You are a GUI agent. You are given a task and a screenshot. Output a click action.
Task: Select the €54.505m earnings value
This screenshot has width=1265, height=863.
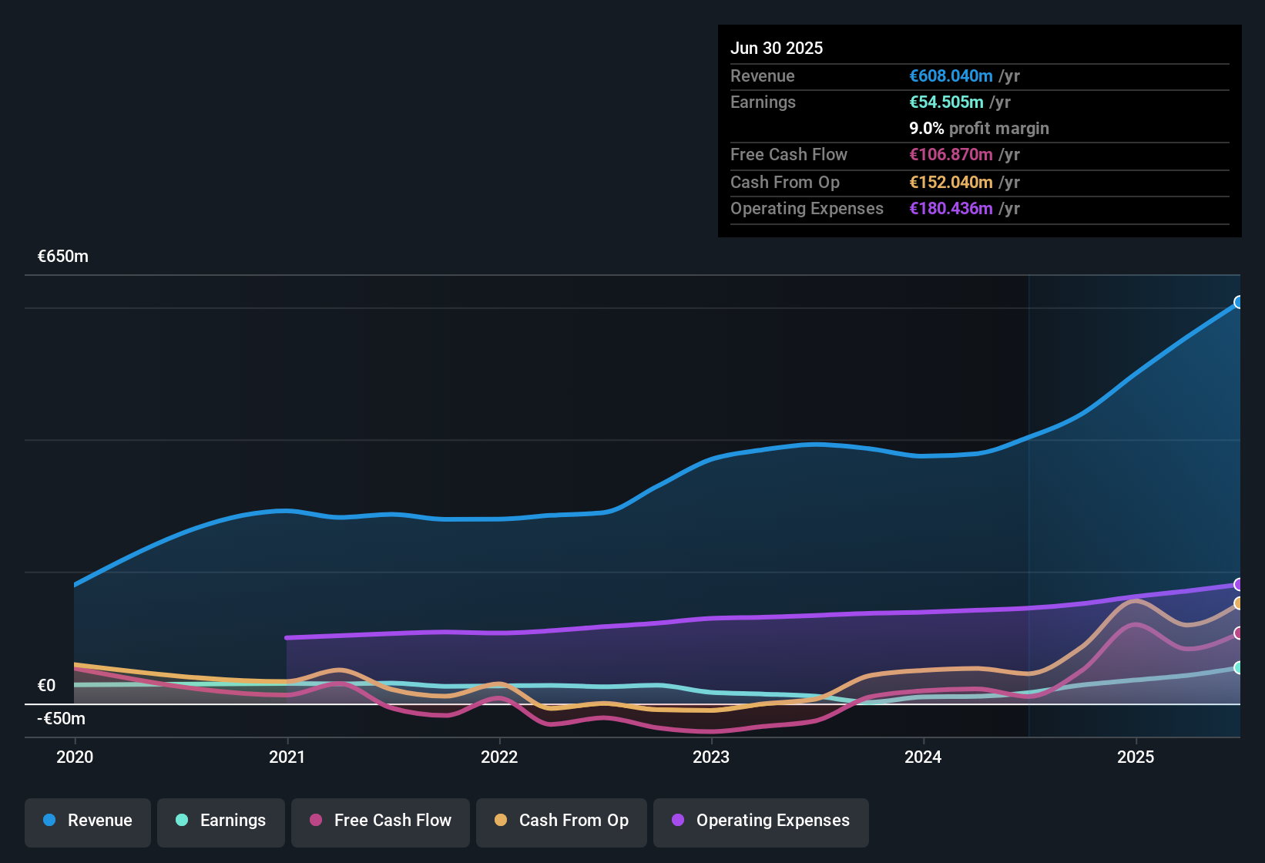(x=946, y=102)
